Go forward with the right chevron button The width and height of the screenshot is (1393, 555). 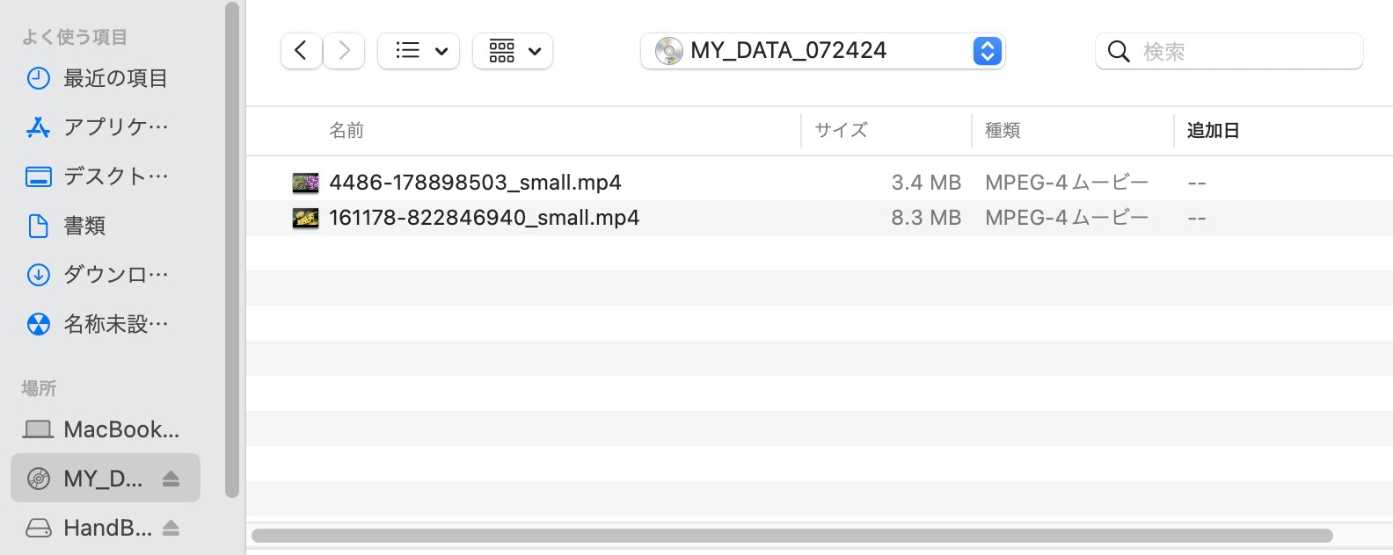tap(344, 51)
